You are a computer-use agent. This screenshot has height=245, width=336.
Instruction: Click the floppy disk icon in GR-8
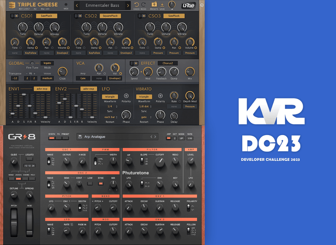click(81, 137)
